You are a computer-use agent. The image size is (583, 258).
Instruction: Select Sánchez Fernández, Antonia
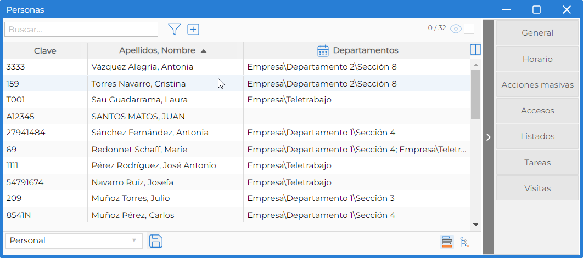click(x=237, y=133)
